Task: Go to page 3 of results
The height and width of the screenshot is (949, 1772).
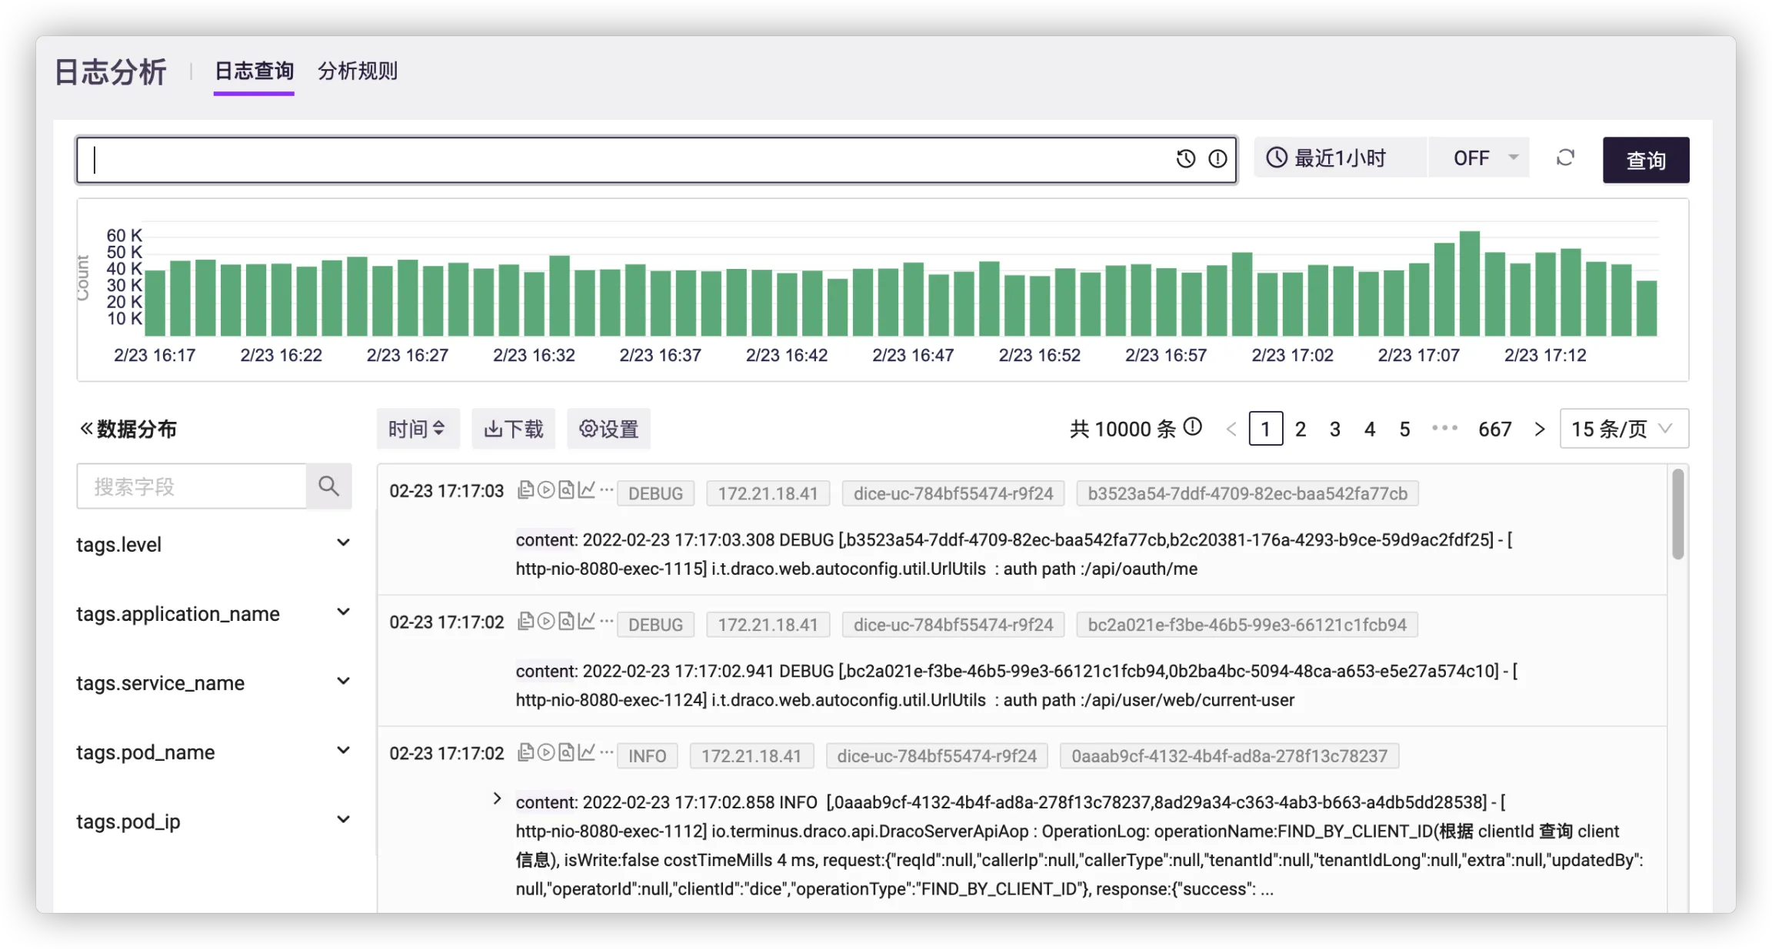Action: (x=1335, y=429)
